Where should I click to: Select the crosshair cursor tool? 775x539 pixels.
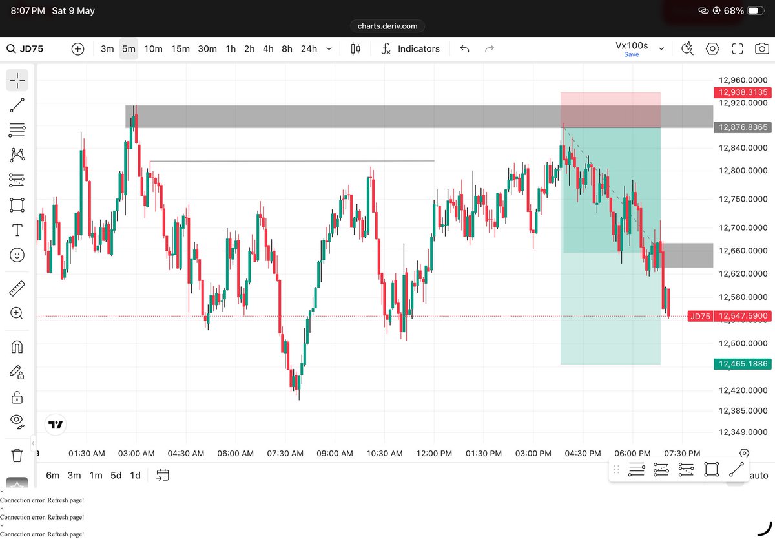[17, 80]
